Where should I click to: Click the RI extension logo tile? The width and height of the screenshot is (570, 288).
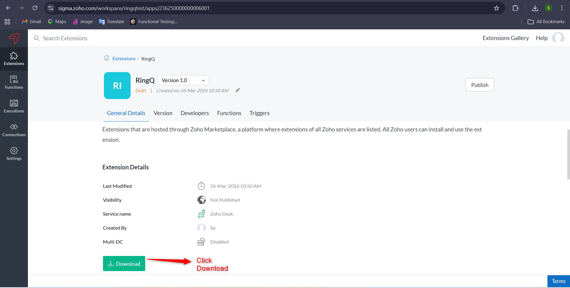(117, 85)
